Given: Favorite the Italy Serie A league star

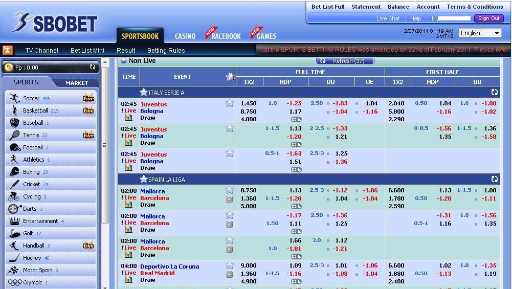Looking at the screenshot, I should tap(144, 93).
